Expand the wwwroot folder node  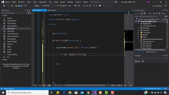138,30
